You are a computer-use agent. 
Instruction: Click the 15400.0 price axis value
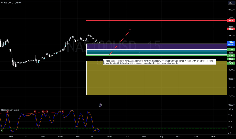coord(231,70)
